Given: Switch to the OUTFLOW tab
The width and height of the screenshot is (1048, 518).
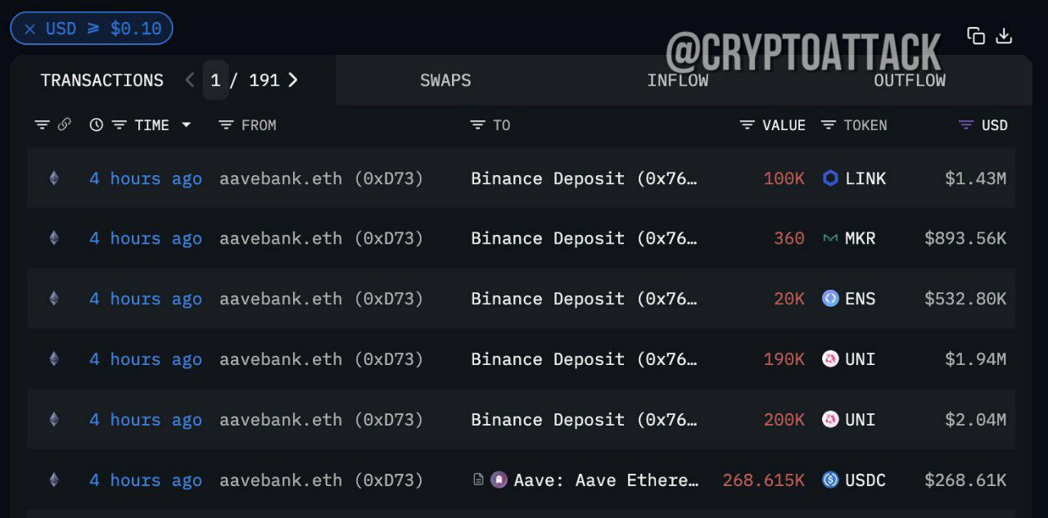Looking at the screenshot, I should point(909,80).
